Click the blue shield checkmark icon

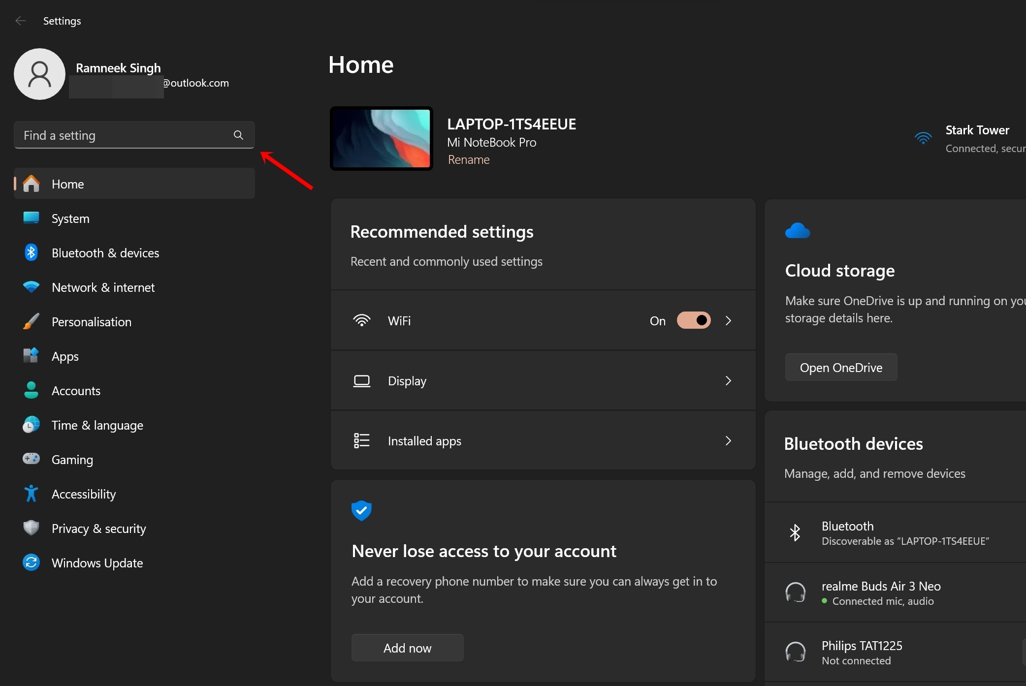(361, 511)
